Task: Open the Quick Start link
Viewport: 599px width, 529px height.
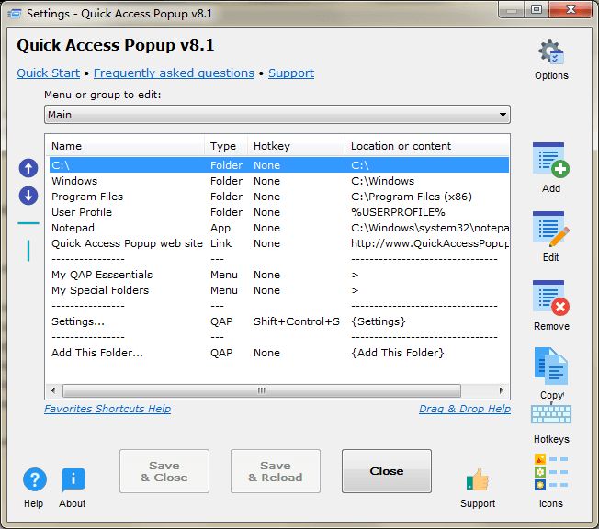Action: pyautogui.click(x=48, y=73)
